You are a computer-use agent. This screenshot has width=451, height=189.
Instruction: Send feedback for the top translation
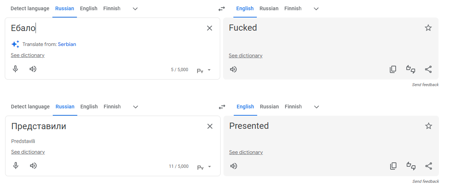(425, 85)
